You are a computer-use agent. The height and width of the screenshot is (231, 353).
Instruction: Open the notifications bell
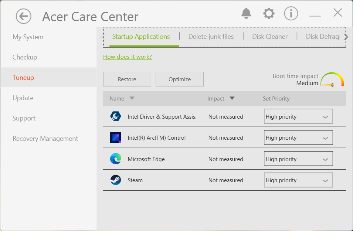pyautogui.click(x=246, y=14)
